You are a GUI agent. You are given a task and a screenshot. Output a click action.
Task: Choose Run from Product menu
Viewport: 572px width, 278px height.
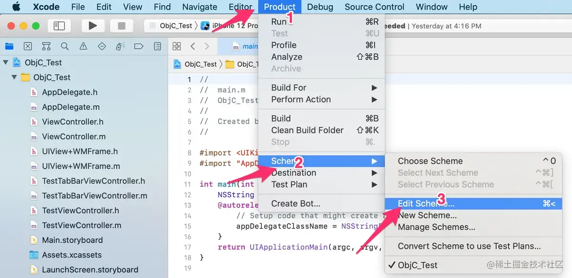click(321, 21)
